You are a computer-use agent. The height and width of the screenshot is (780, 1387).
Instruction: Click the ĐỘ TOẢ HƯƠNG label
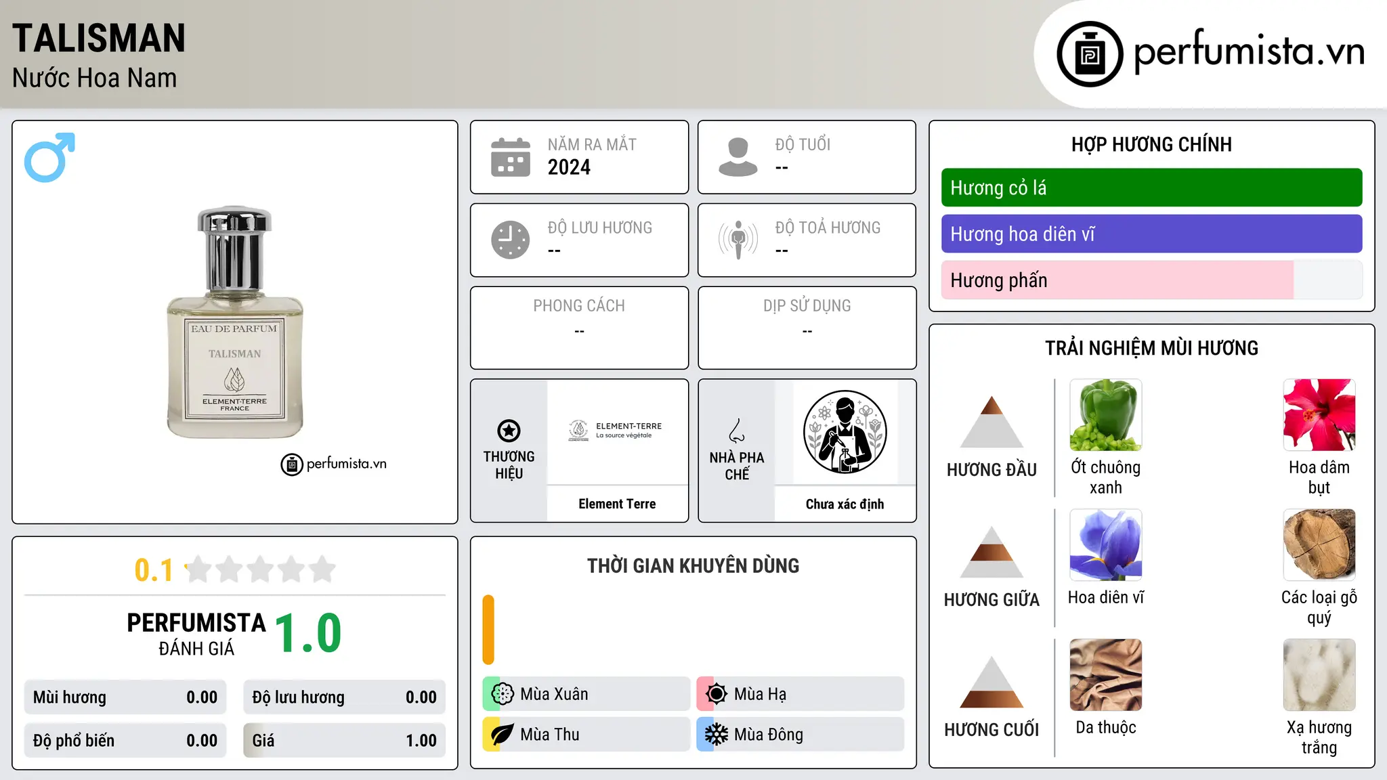pyautogui.click(x=828, y=227)
